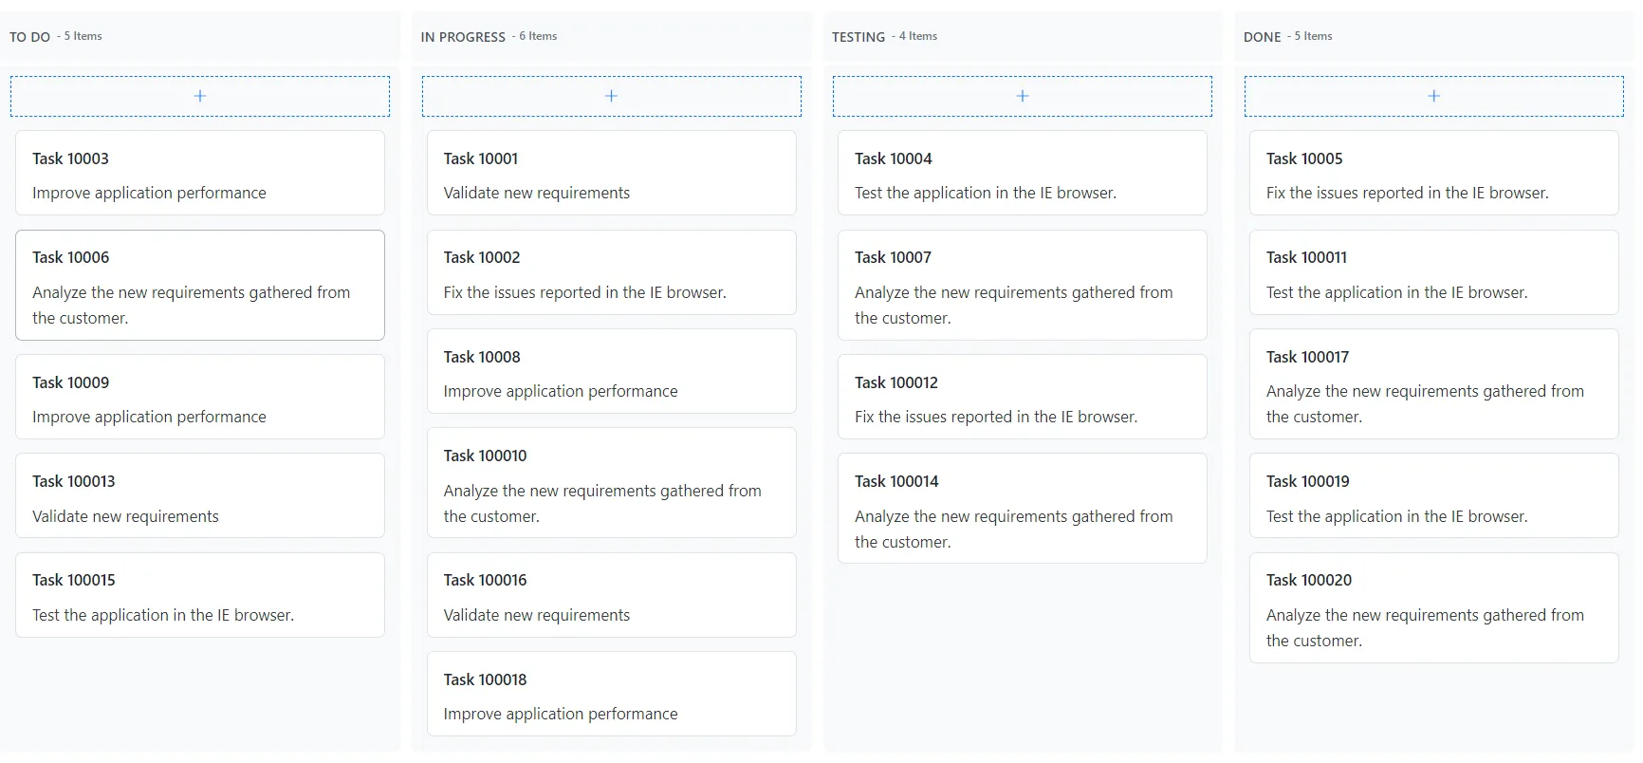Open card Task 10003

click(x=200, y=173)
